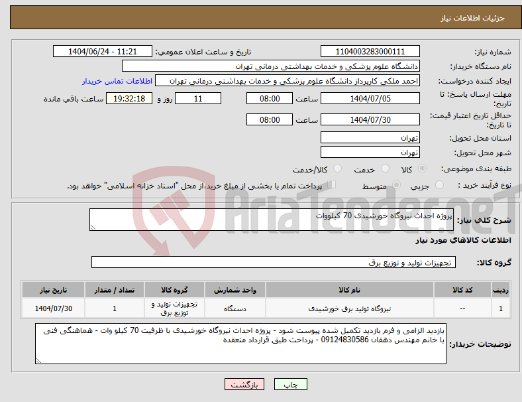Click the general description textarea about 70 کیلووات
This screenshot has height=402, width=522.
[x=272, y=220]
